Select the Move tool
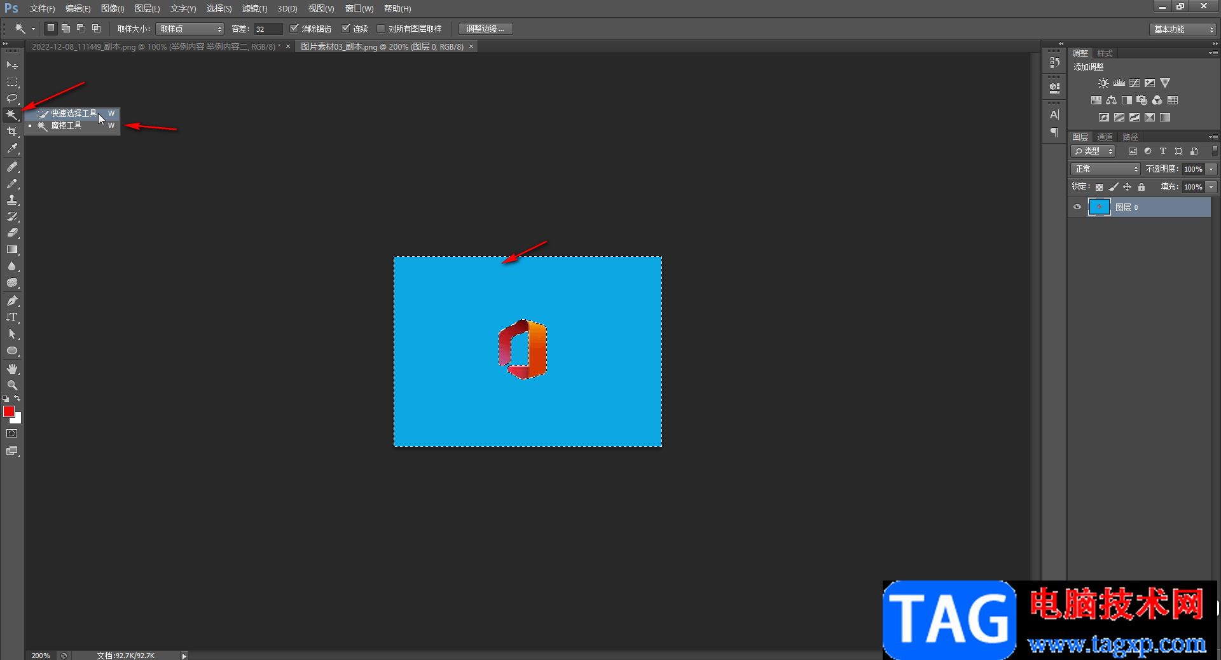 (x=12, y=65)
